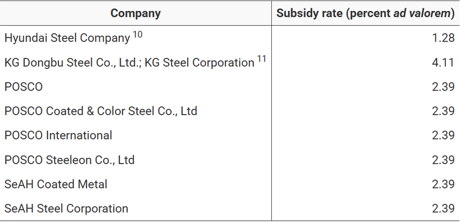Screen dimensions: 460x222
Task: Click the 1.28 subsidy rate value
Action: (443, 38)
